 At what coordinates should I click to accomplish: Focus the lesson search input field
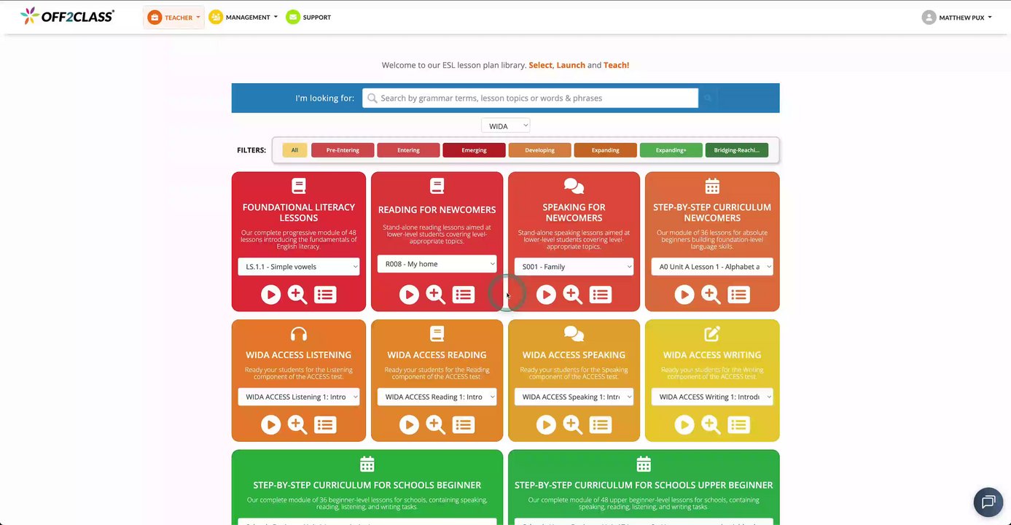530,98
